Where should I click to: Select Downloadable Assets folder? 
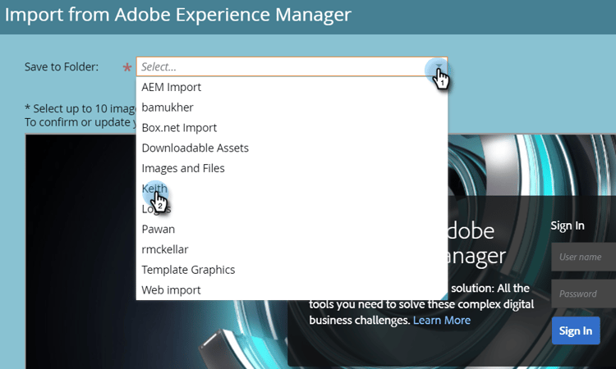tap(292, 148)
